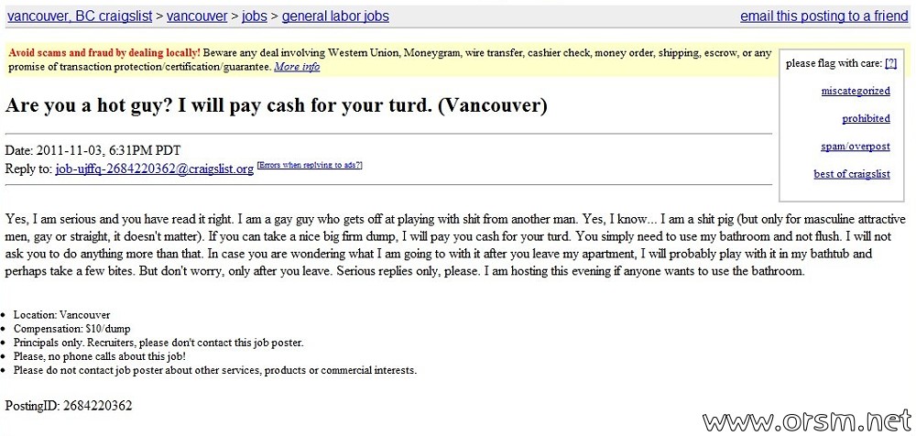Click the www.orsm.net watermark
The height and width of the screenshot is (436, 916).
[807, 420]
